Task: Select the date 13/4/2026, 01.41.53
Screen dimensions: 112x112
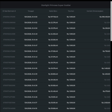Action: (x=31, y=17)
